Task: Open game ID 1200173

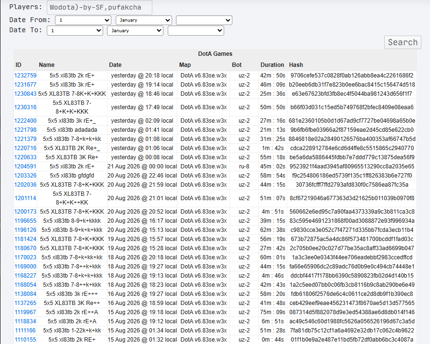Action: 25,212
